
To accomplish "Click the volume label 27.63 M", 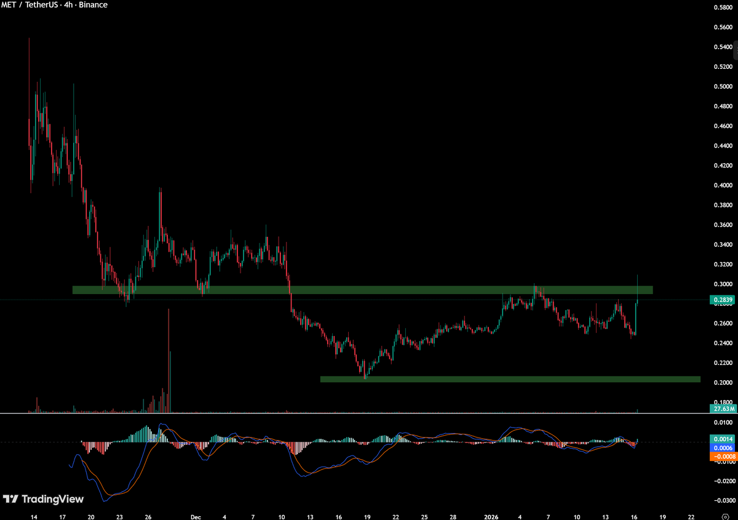I will [x=723, y=409].
